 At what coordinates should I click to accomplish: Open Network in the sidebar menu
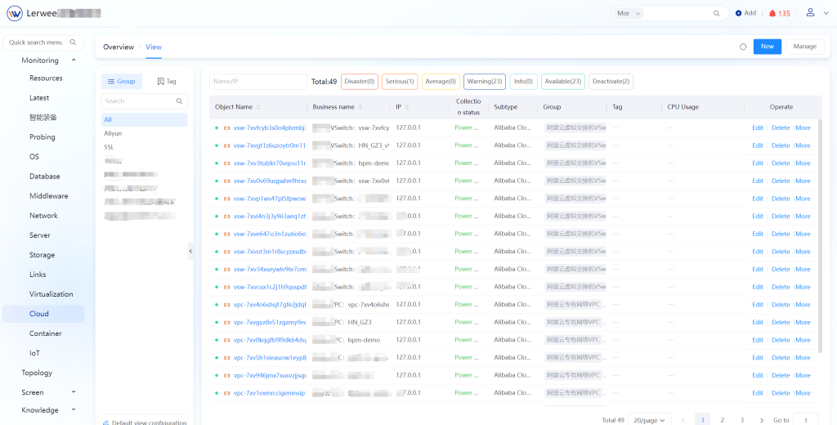tap(44, 216)
